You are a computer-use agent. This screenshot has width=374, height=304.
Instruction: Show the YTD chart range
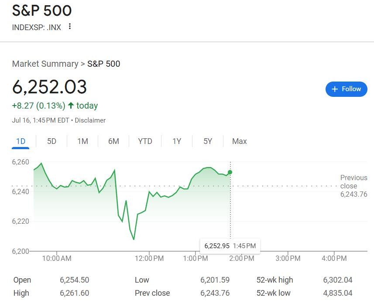(145, 141)
